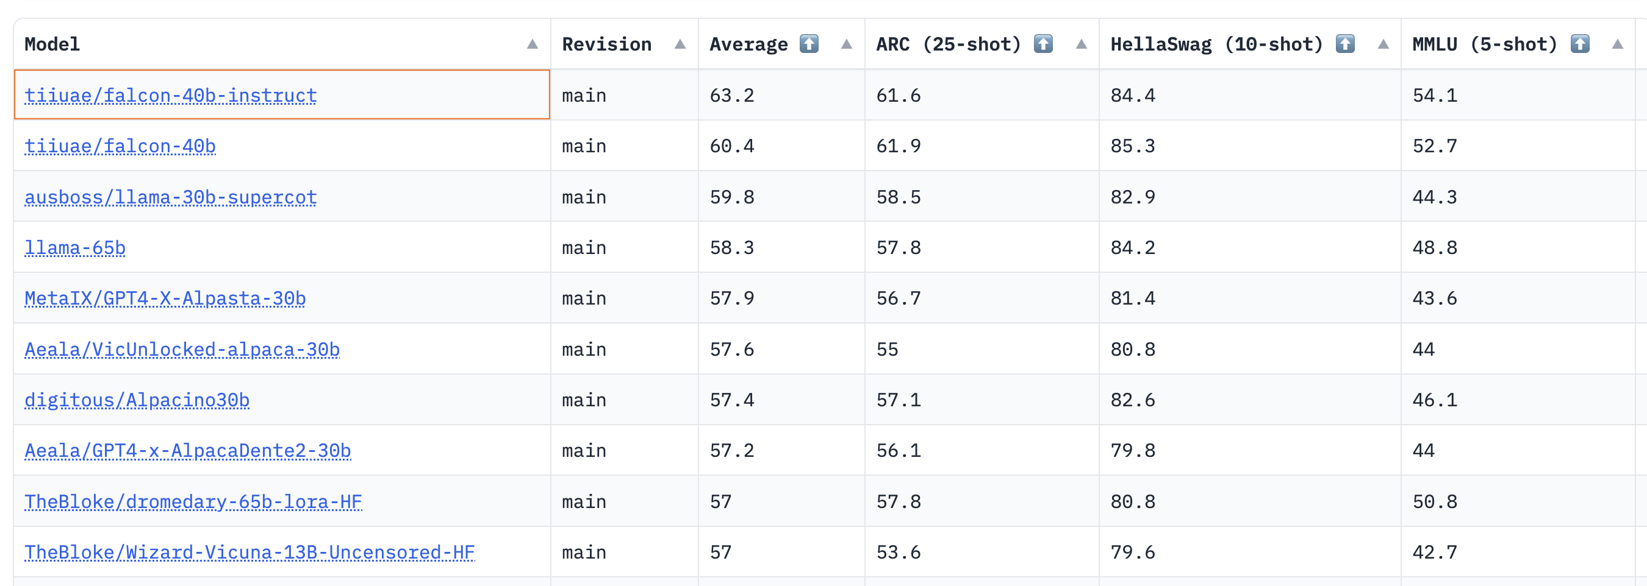This screenshot has height=586, width=1647.
Task: Open the TheBloke/Wizard-Vicuna-13B-Uncensored-HF link
Action: coord(249,551)
